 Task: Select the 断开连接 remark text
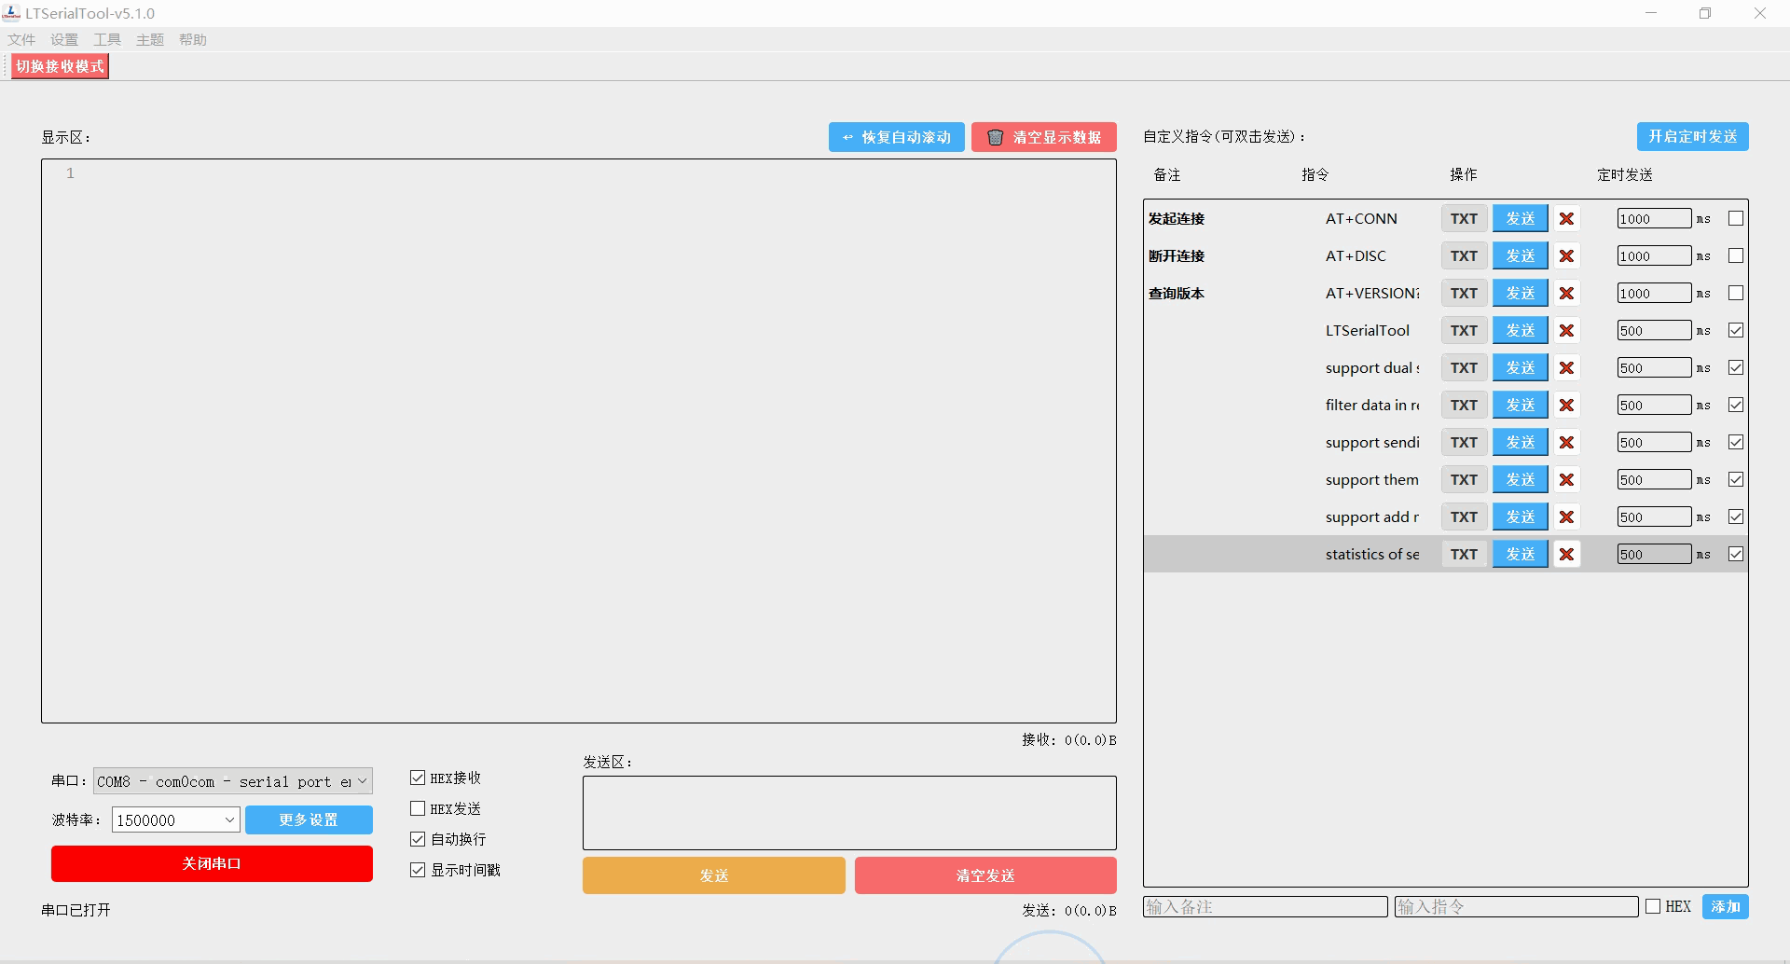(1177, 255)
